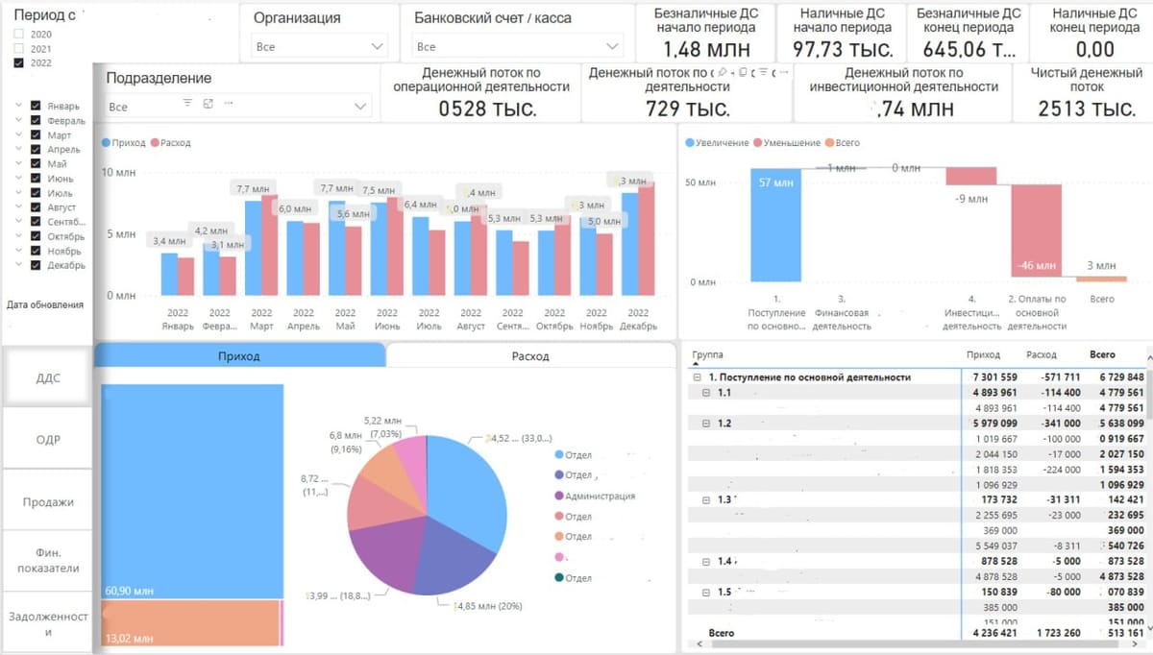Uncheck the 2022 year checkbox
This screenshot has width=1153, height=655.
[19, 62]
